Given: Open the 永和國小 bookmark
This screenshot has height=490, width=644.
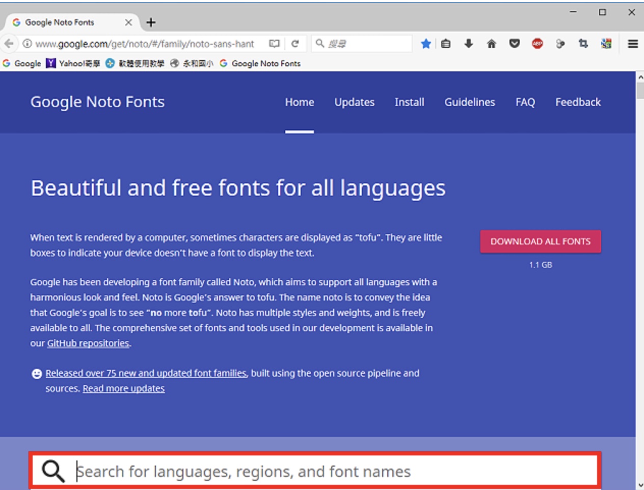Looking at the screenshot, I should (192, 63).
